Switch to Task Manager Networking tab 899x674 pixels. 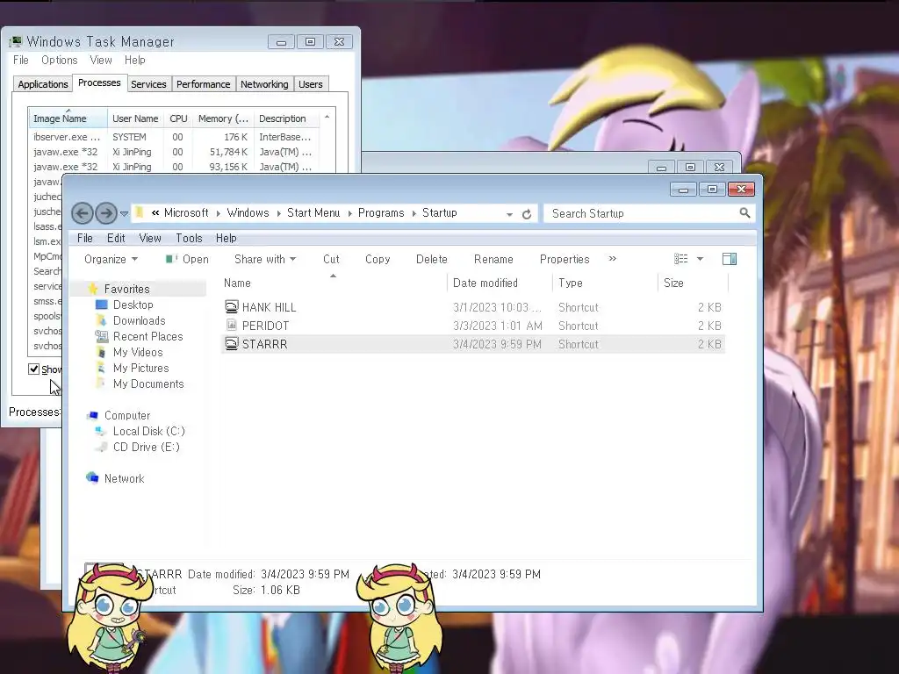pos(264,84)
